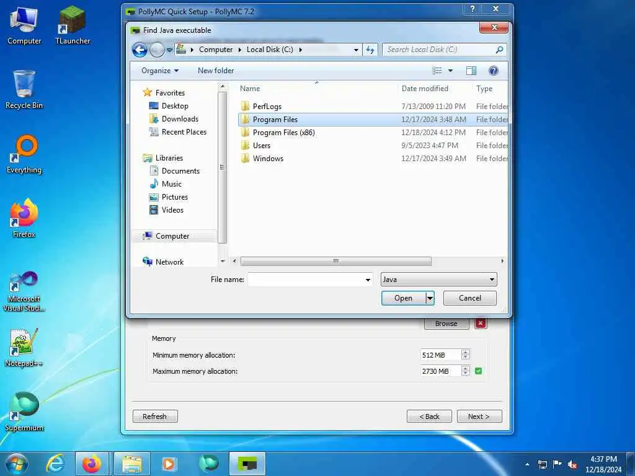Open the Supermium desktop shortcut
635x476 pixels.
coord(24,412)
